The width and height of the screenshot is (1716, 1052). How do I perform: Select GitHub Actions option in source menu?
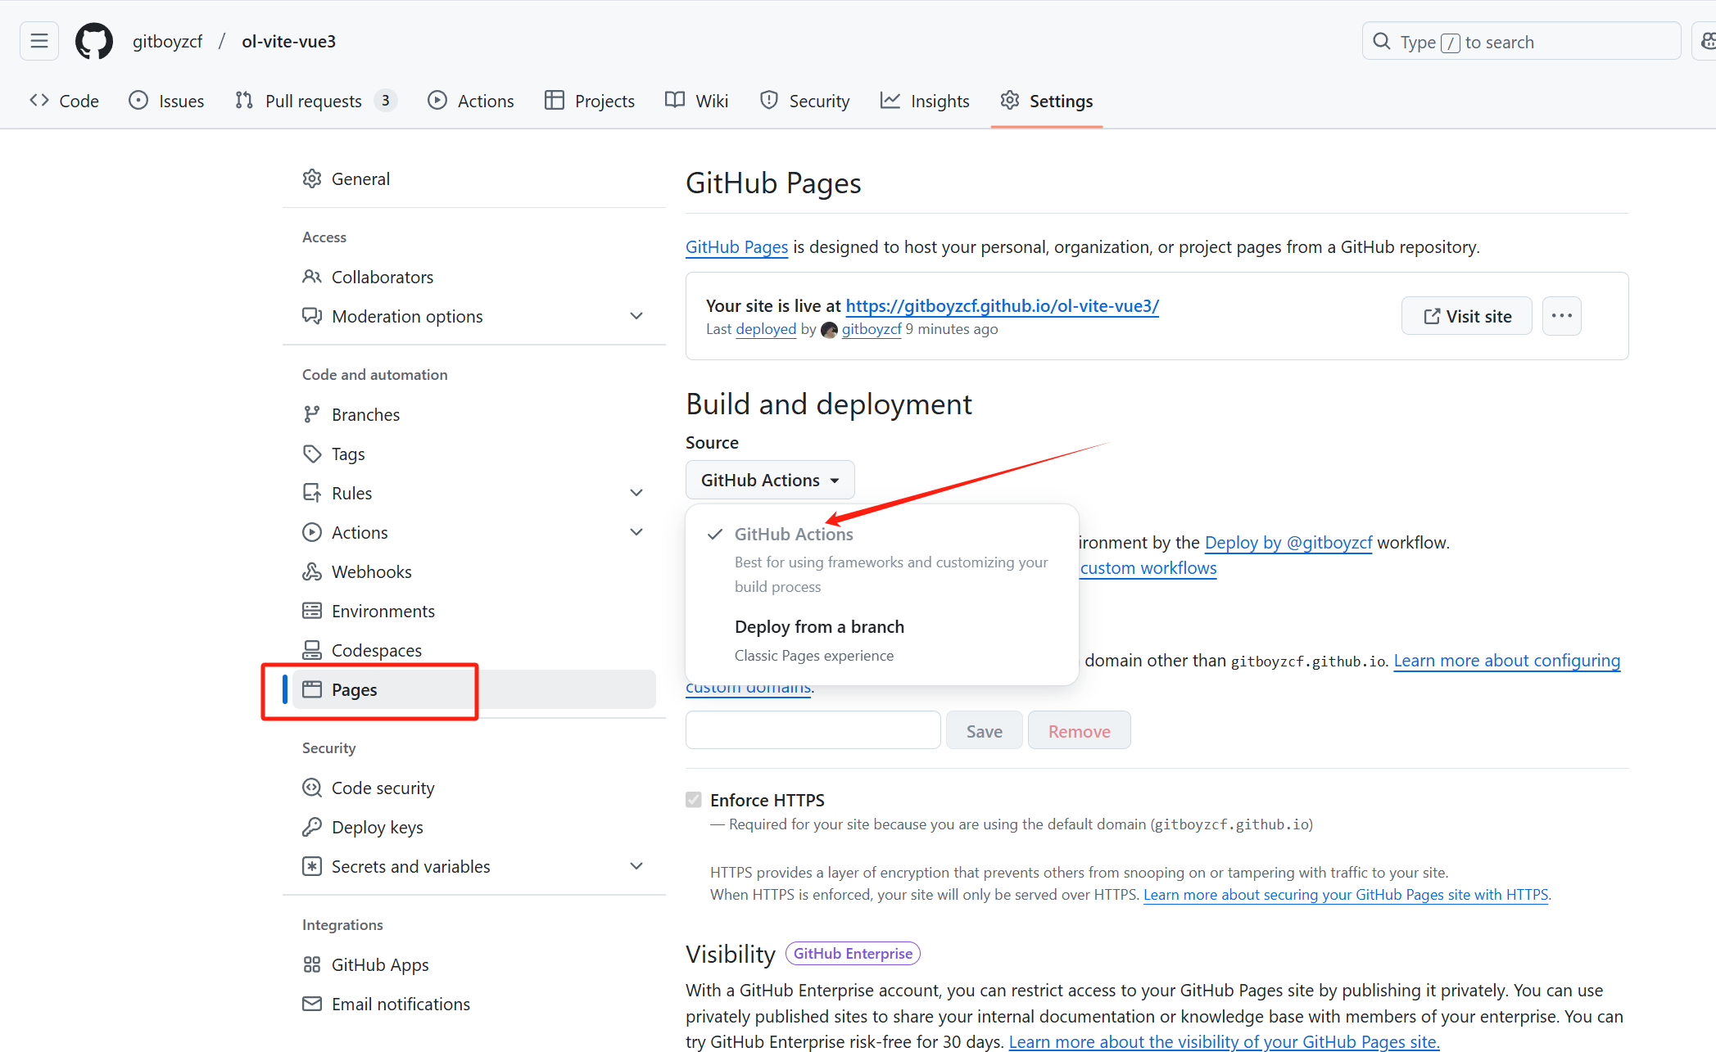coord(882,558)
